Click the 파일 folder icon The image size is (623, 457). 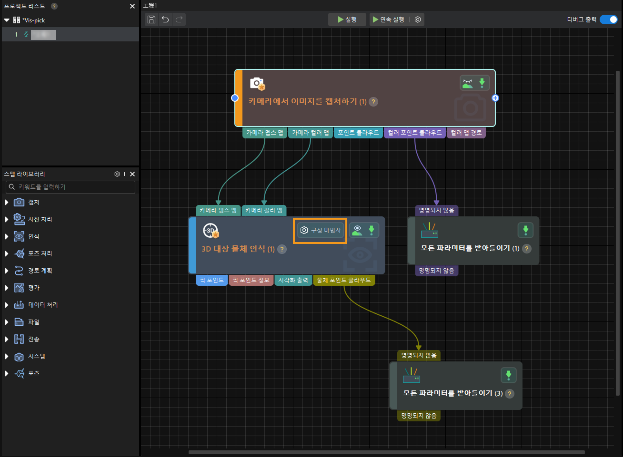(19, 322)
